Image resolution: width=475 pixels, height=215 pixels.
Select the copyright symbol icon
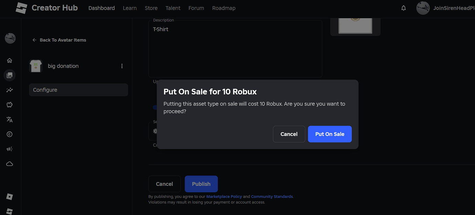10,134
